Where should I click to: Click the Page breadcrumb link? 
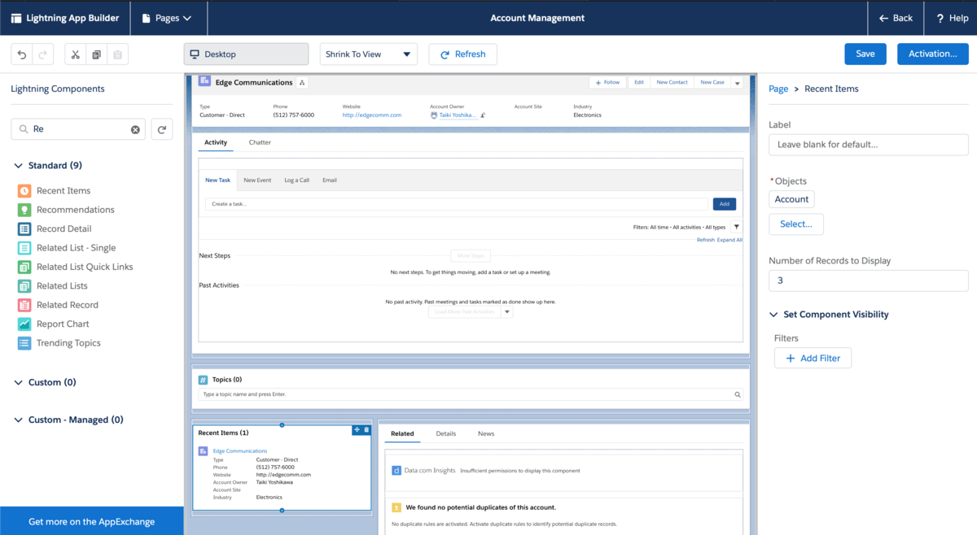coord(778,89)
